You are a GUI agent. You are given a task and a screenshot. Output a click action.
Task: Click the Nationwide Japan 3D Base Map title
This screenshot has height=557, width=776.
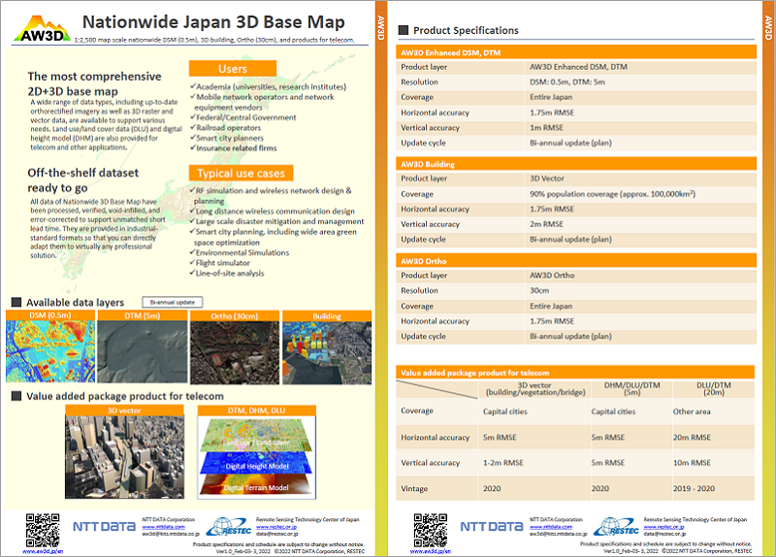[213, 21]
